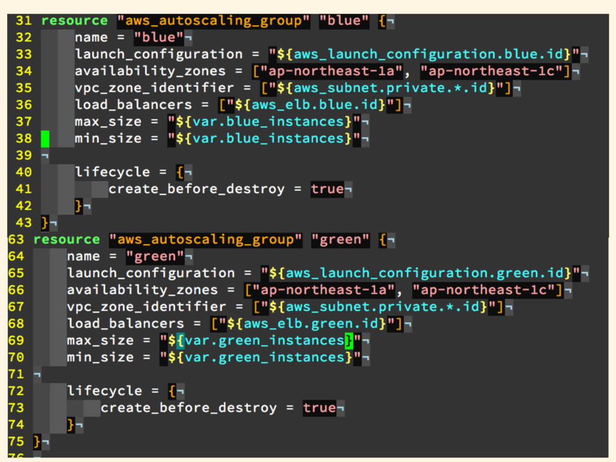Click var.blue_instances on max_size line 37
Viewport: 616px width, 462px height.
268,122
